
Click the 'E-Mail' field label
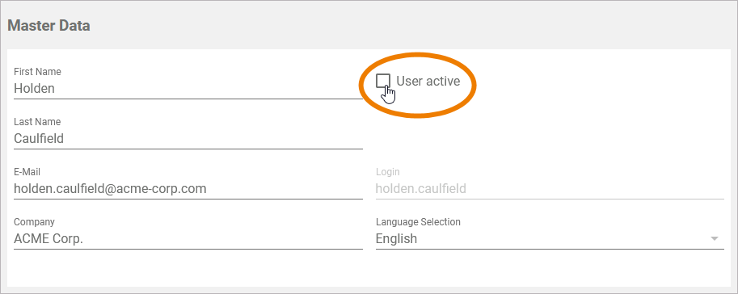pos(27,172)
